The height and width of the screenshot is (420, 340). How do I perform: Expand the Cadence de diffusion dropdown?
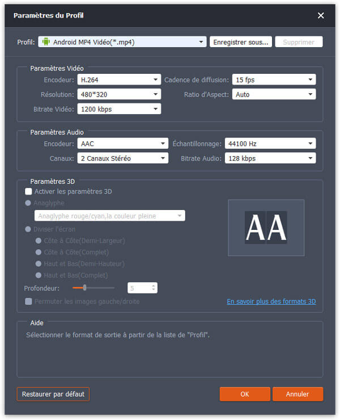[x=311, y=80]
